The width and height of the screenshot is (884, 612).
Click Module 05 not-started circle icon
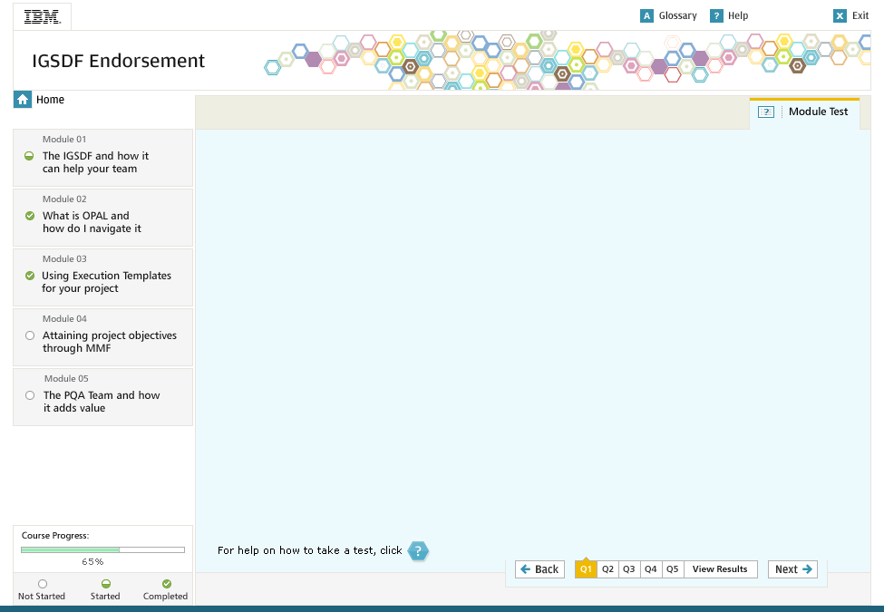30,395
